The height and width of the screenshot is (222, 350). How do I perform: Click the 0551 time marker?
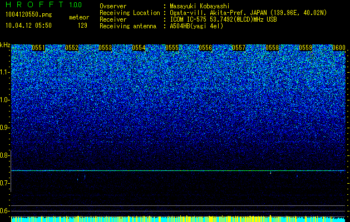pyautogui.click(x=38, y=48)
